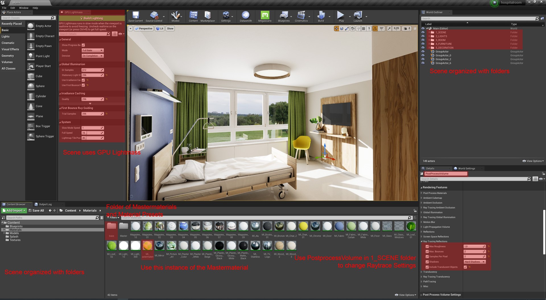
Task: Expand Ray Tracing Global Illumination section
Action: click(x=421, y=217)
